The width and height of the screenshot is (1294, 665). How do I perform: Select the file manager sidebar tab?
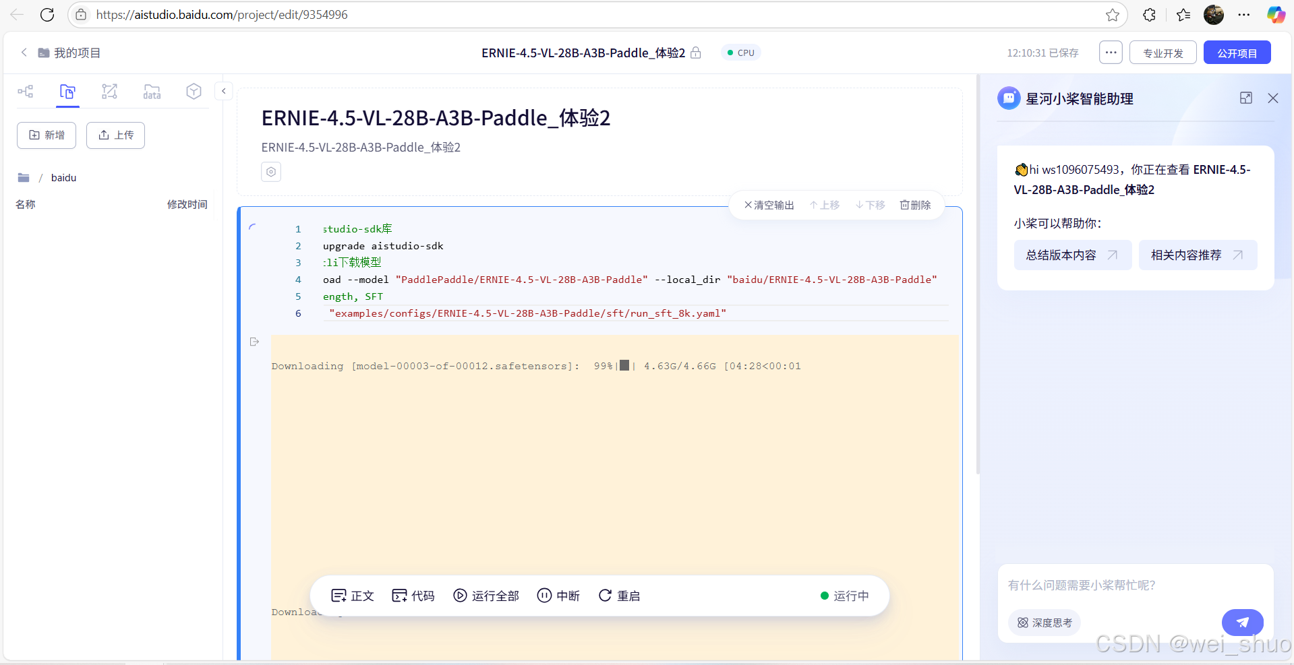[67, 92]
